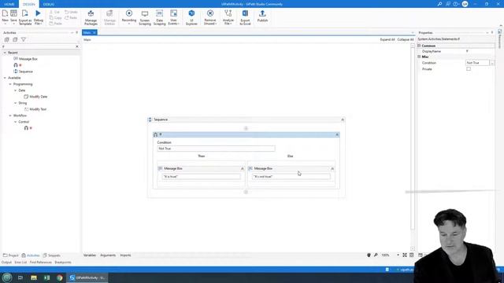Collapse the Date tree node
The height and width of the screenshot is (283, 504).
click(16, 90)
